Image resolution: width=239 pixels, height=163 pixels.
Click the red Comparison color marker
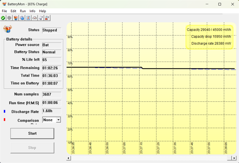pyautogui.click(x=4, y=120)
